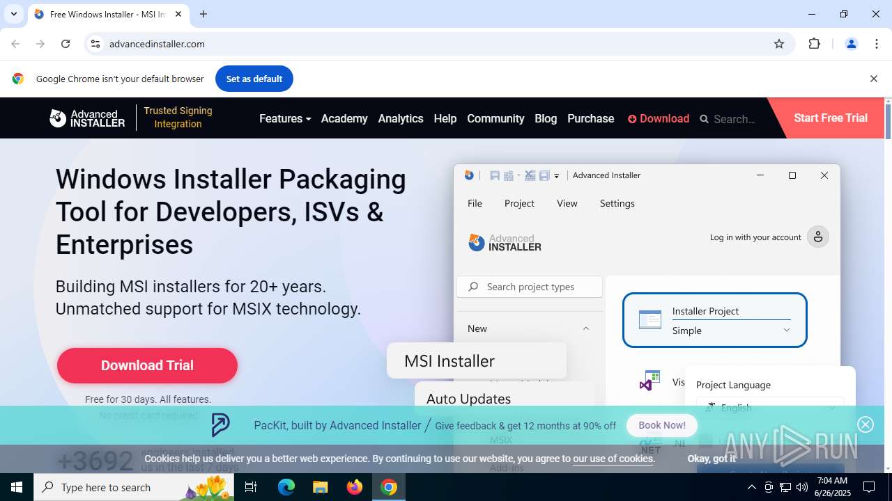Open notification center icon in tray
Screen dimensions: 892x501
point(869,487)
